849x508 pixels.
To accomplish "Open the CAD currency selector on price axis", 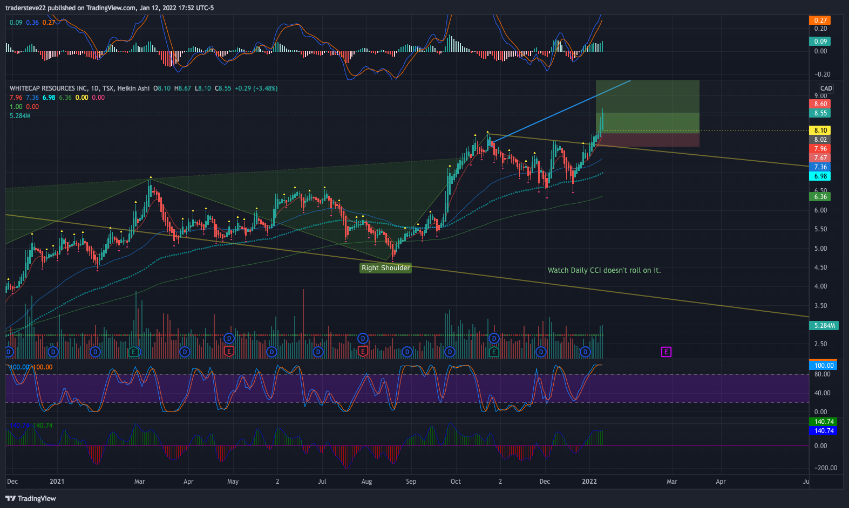I will [826, 88].
